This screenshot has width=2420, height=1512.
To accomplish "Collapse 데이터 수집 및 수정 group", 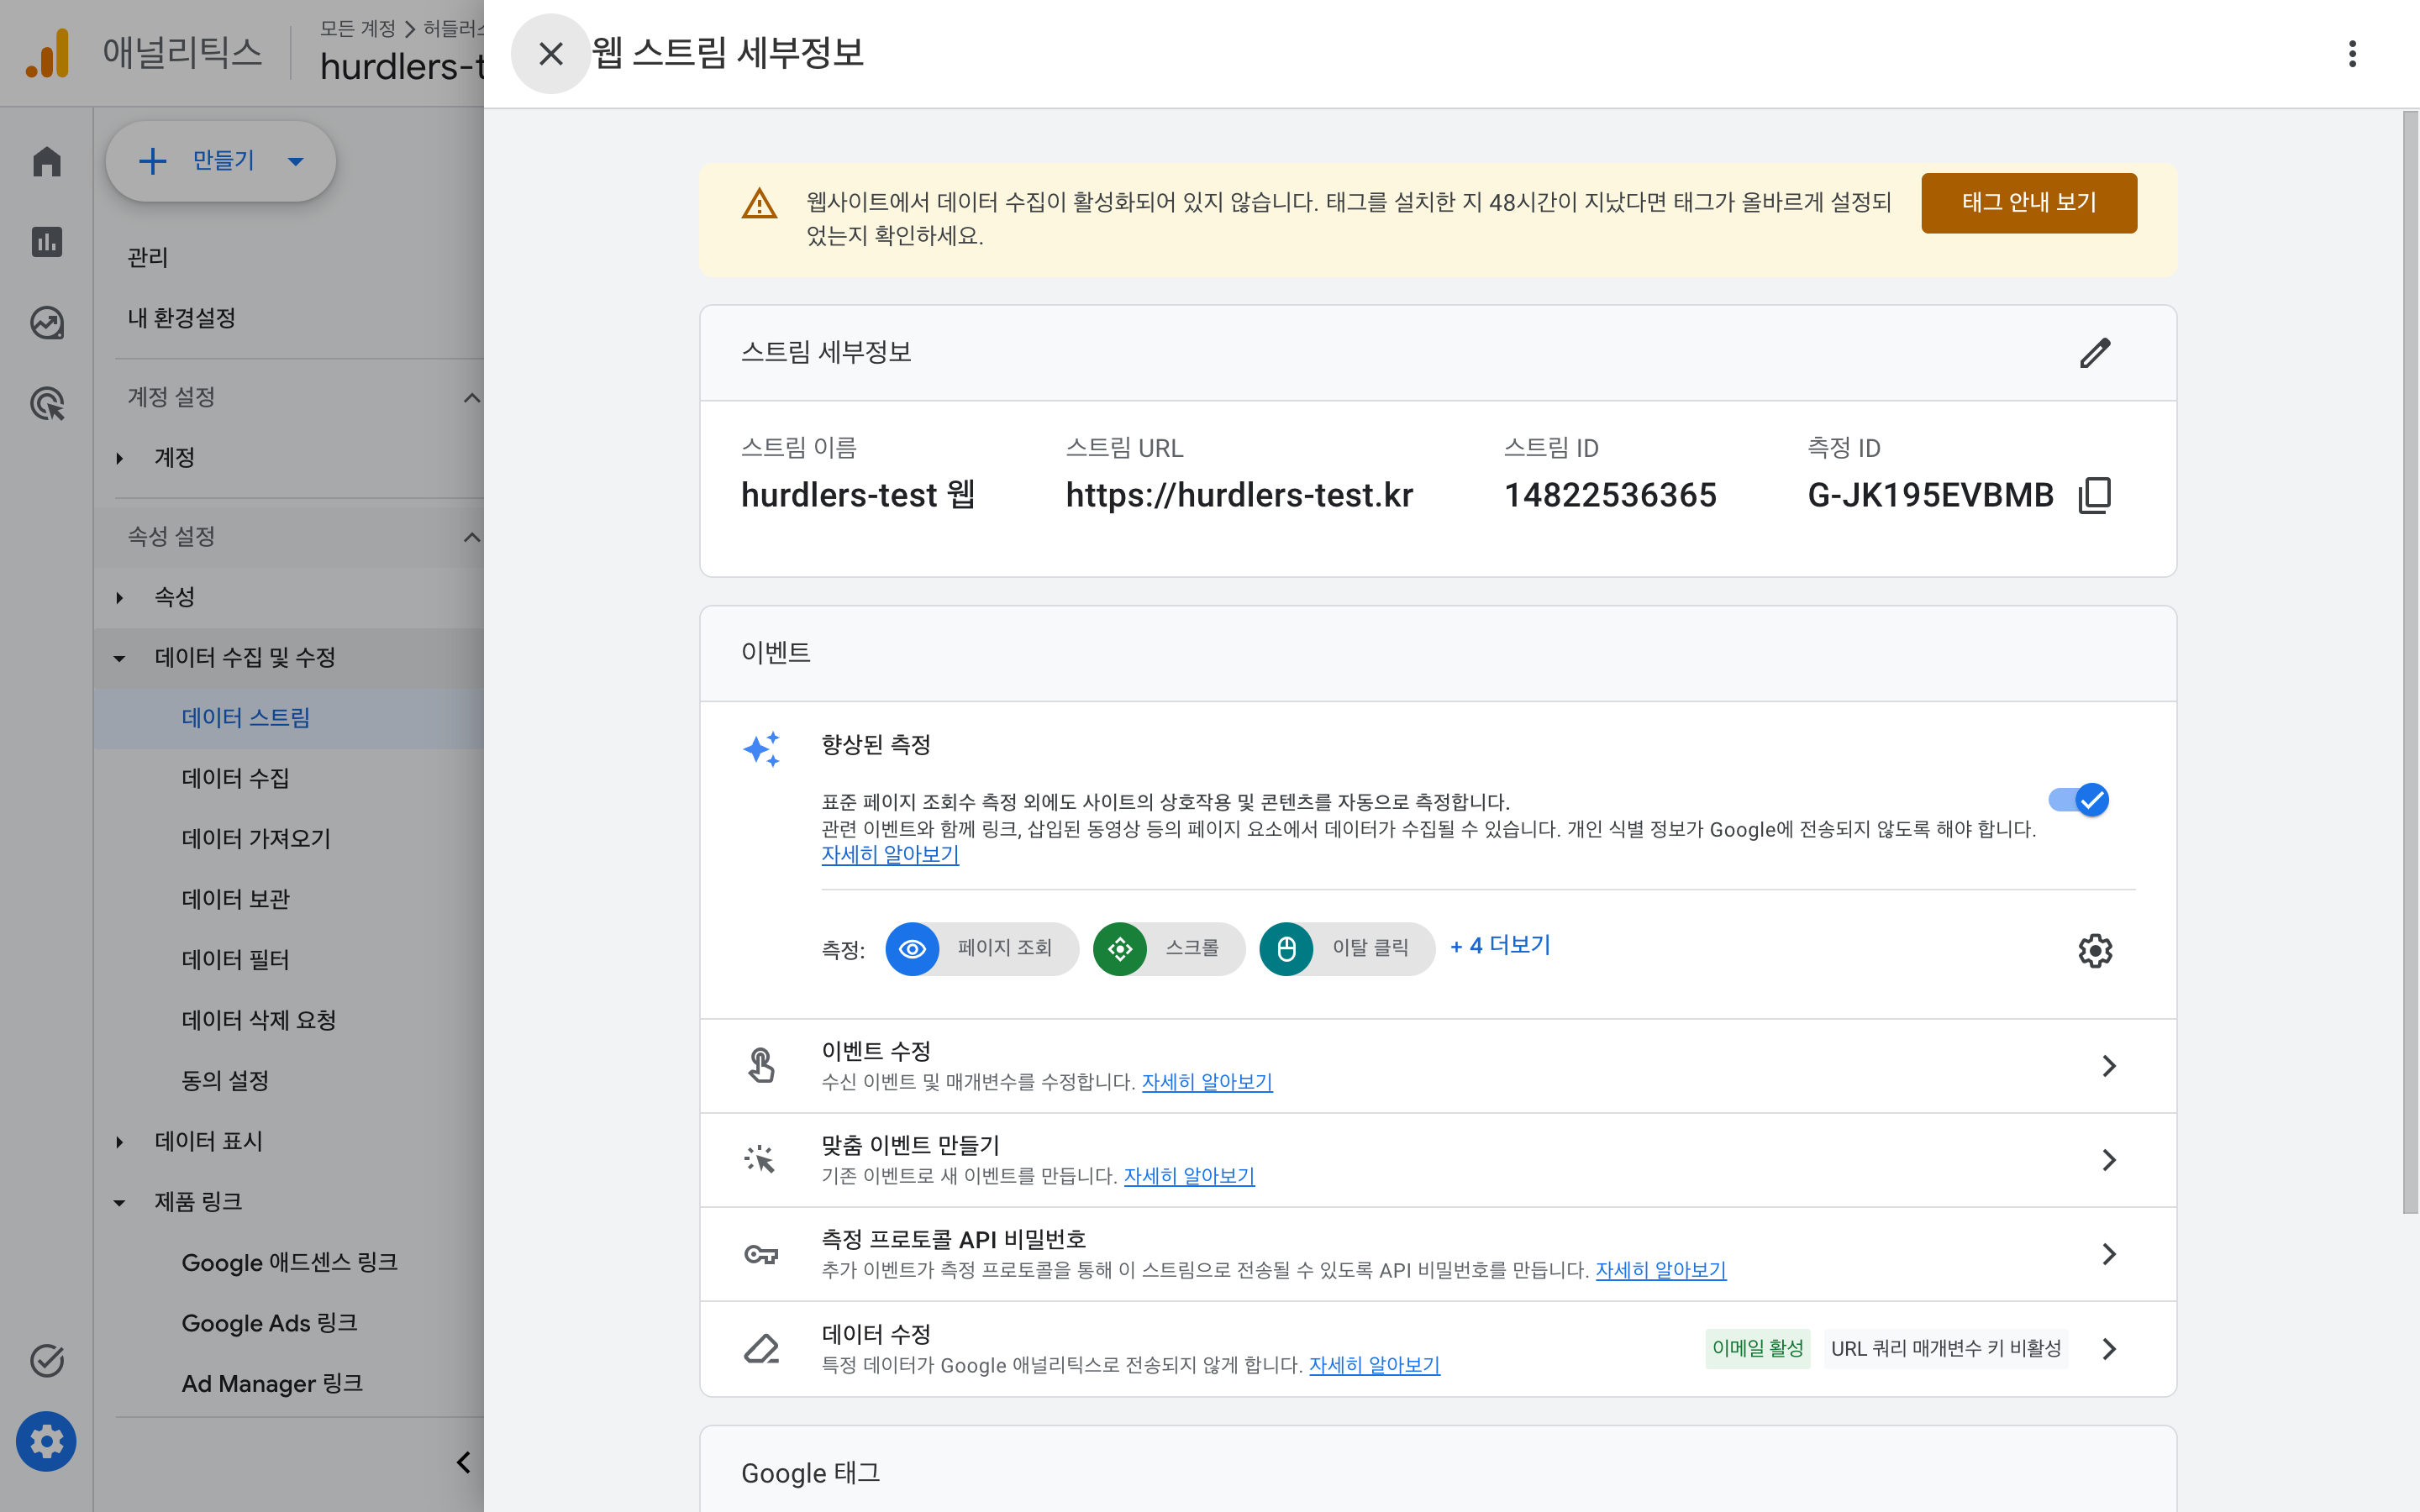I will point(119,658).
